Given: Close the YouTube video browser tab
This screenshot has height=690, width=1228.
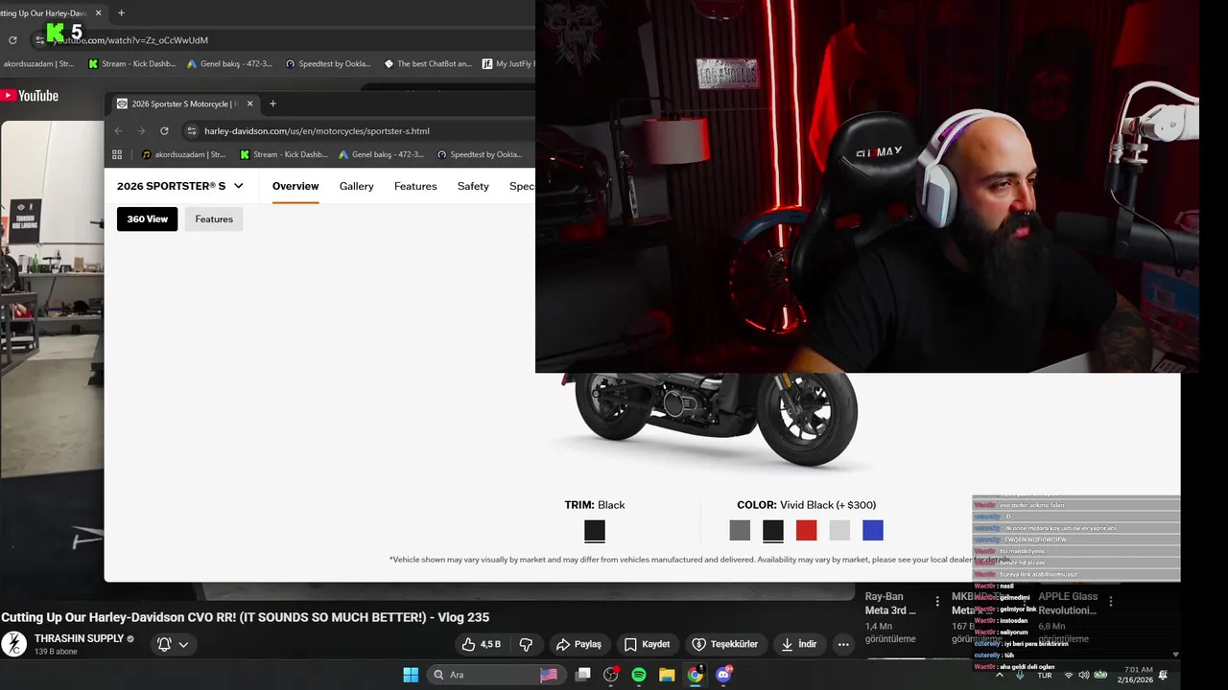Looking at the screenshot, I should [98, 13].
